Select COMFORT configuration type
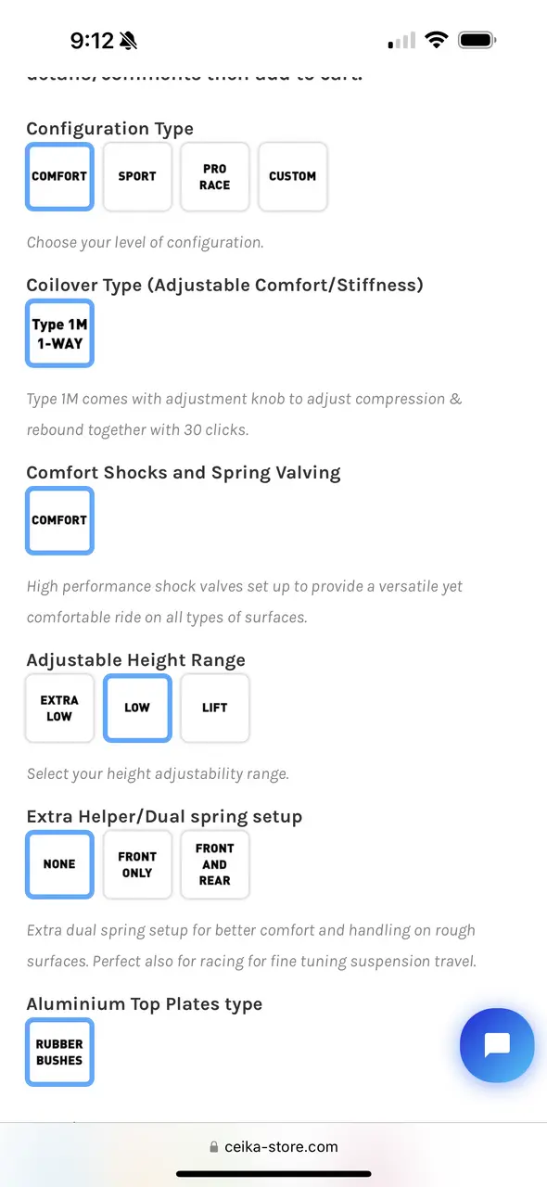This screenshot has width=547, height=1187. (59, 176)
